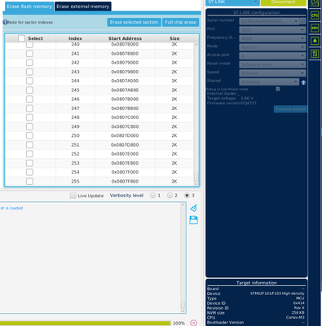
Task: Open the Serial number dropdown
Action: (269, 21)
